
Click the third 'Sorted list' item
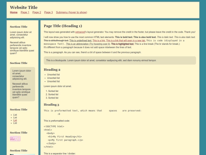53,98
